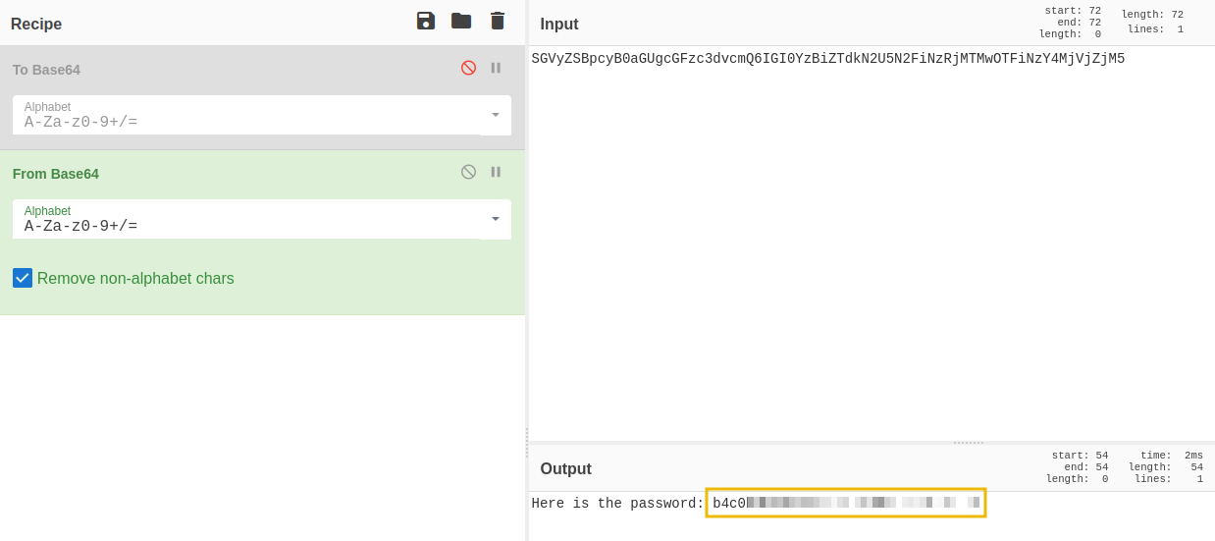Re-enable the disabled To Base64 operation
Screen dimensions: 1215x541
click(x=468, y=68)
